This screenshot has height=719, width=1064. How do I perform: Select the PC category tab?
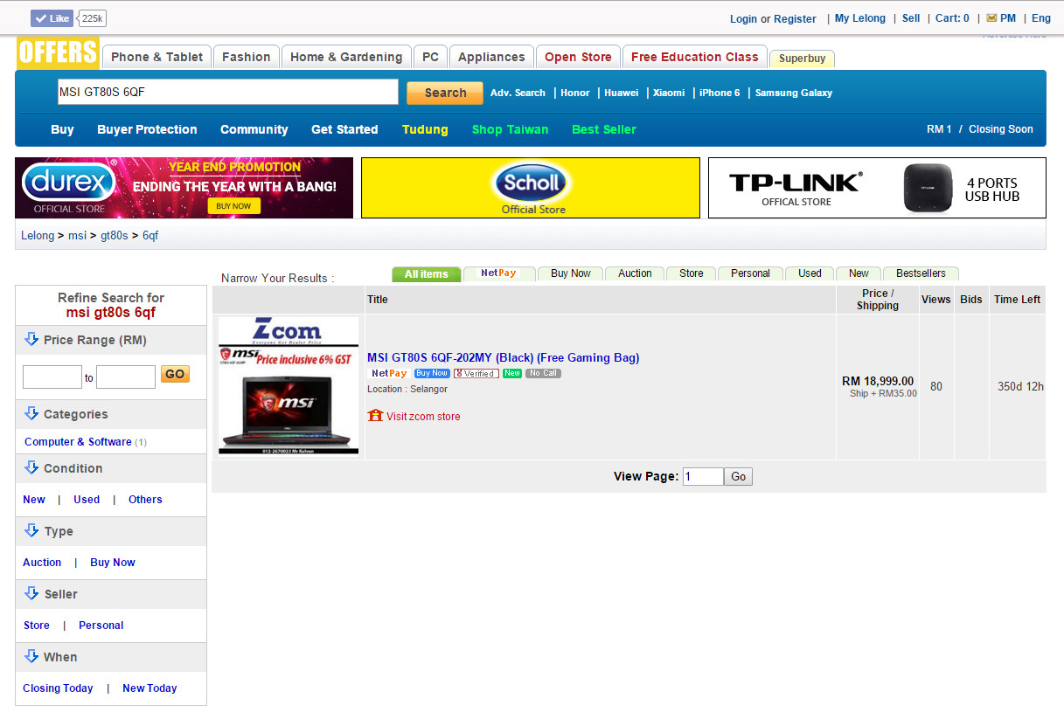pos(430,57)
